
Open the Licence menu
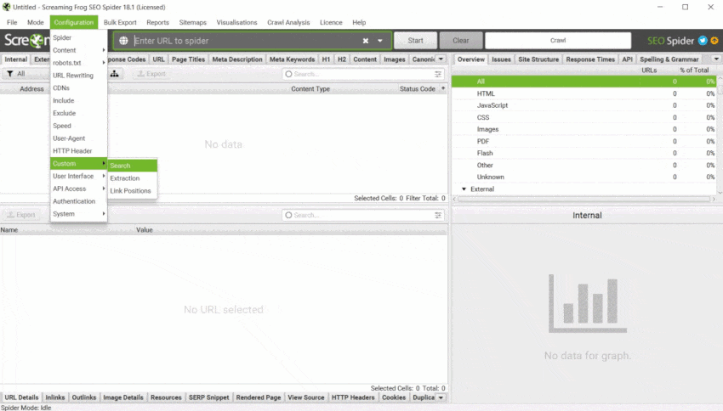(x=331, y=23)
